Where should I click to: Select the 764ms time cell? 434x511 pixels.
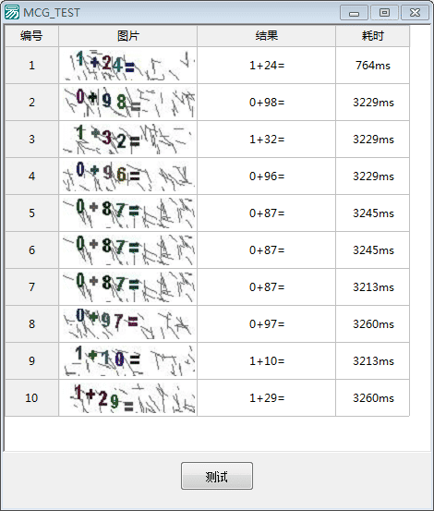(372, 66)
